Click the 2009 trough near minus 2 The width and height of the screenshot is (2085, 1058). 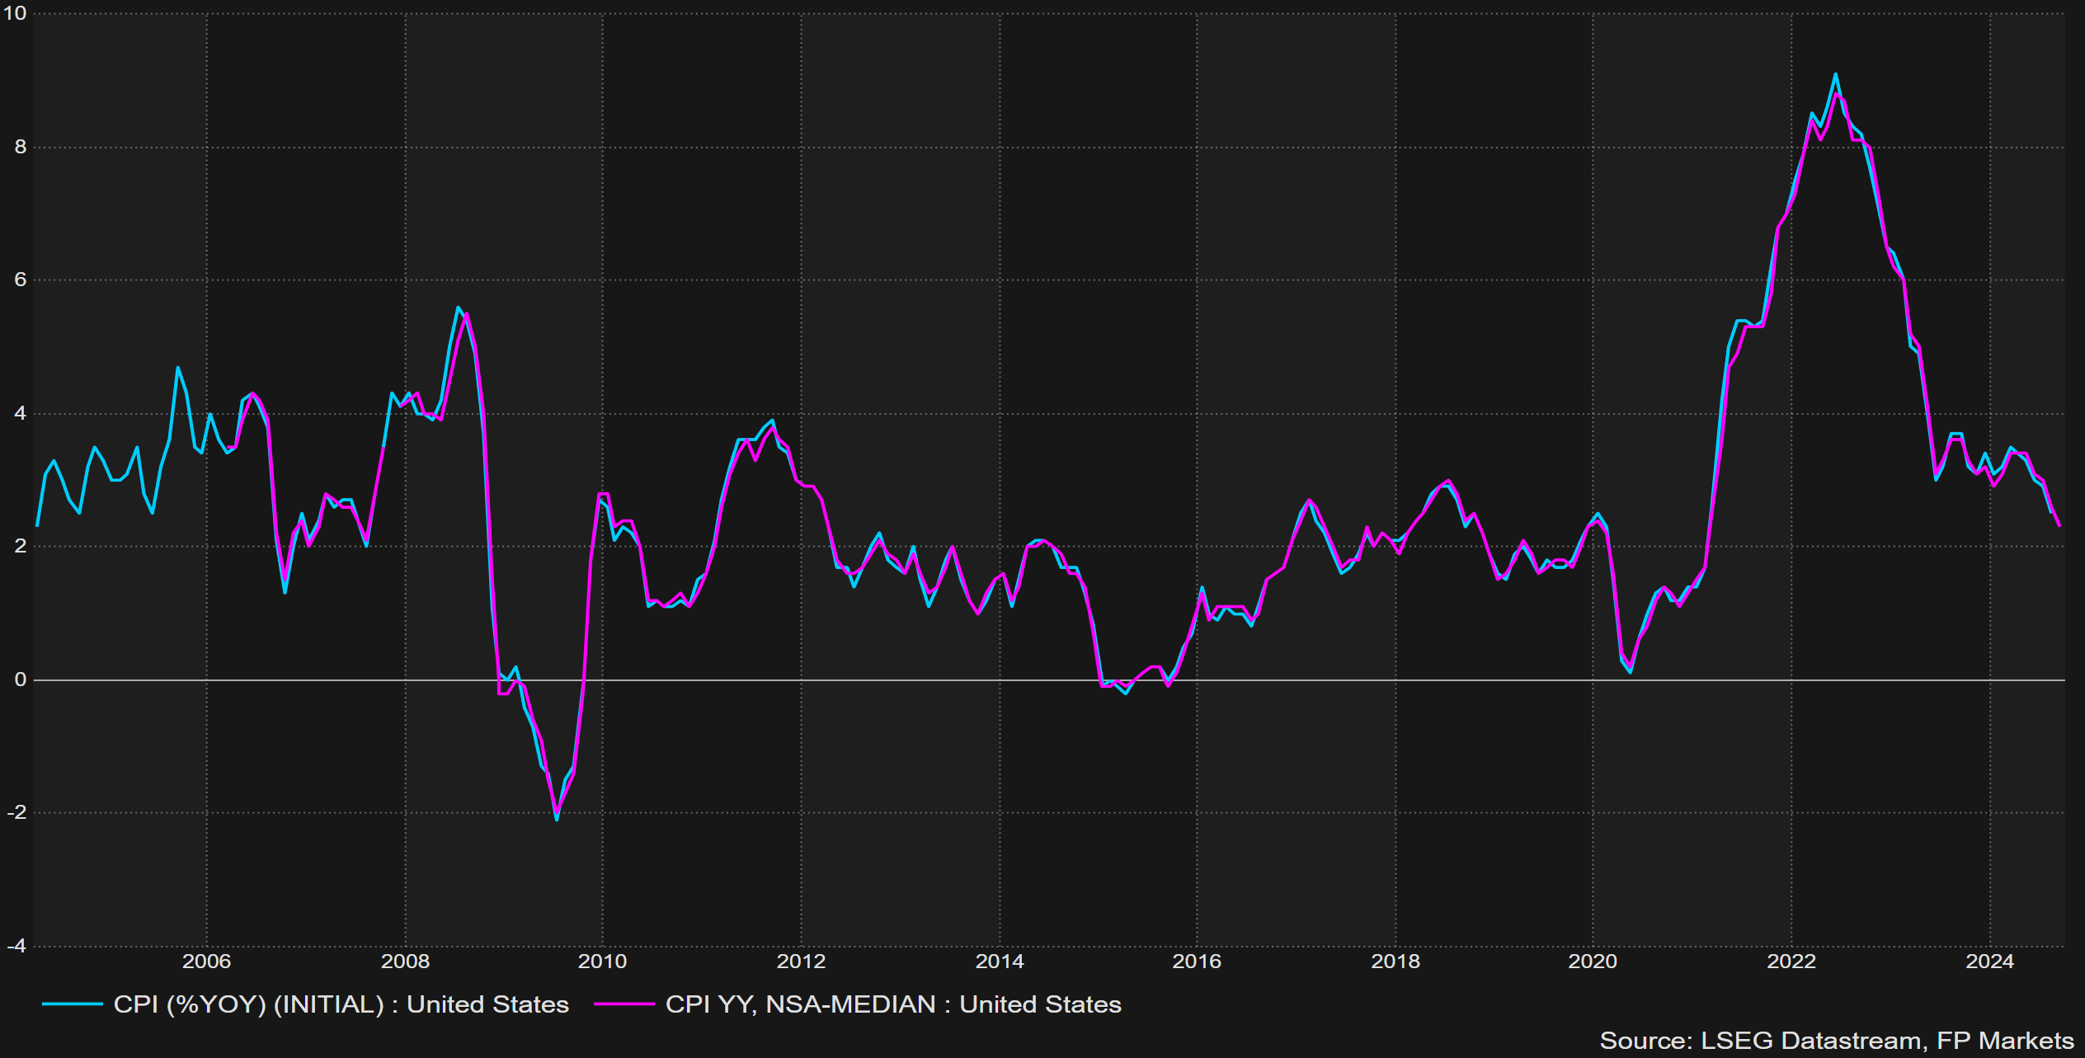tap(557, 818)
